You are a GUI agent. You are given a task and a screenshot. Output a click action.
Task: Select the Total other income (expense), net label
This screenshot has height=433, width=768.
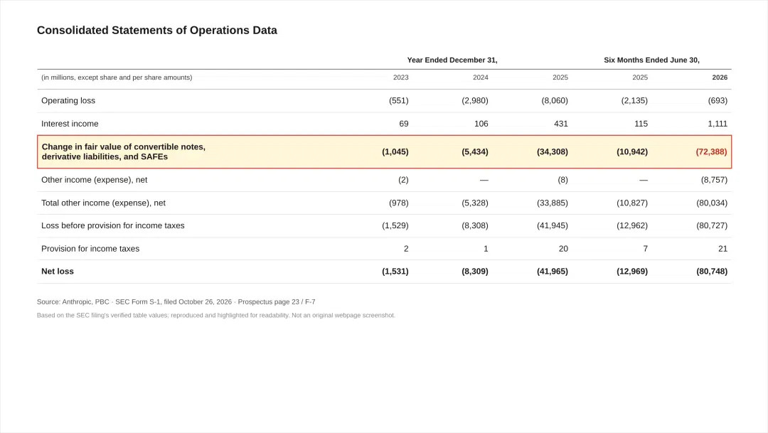(103, 203)
